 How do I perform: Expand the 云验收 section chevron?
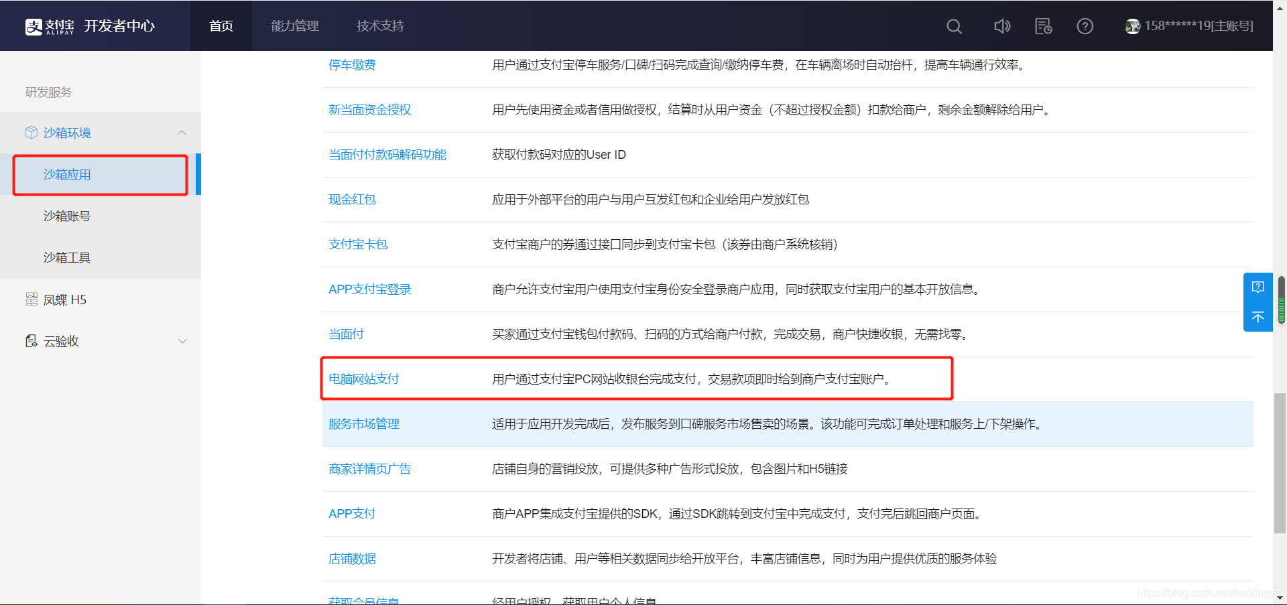182,340
